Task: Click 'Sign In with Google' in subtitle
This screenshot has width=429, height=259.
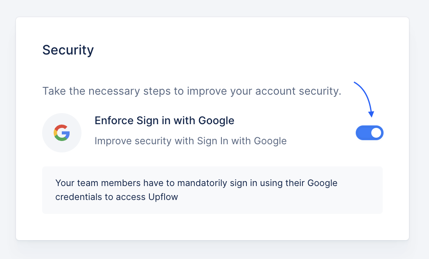Action: (x=242, y=141)
